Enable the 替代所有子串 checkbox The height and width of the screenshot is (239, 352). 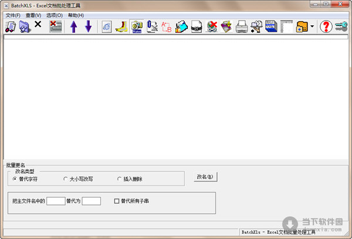tap(117, 201)
